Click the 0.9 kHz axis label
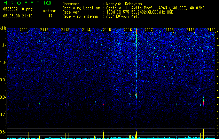Screen dimensions: 219x139 click(3, 80)
